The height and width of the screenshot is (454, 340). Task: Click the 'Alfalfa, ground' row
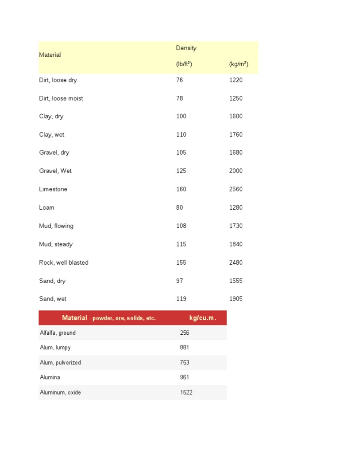(x=58, y=333)
